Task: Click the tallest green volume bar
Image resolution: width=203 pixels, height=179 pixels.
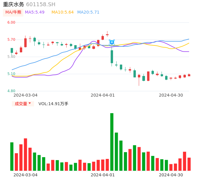Action: 112,142
